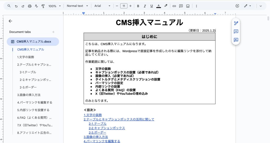Toggle Italic formatting
The width and height of the screenshot is (270, 143).
click(145, 6)
